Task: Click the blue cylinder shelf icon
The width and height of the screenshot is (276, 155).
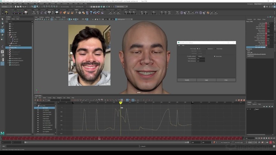Action: point(87,13)
